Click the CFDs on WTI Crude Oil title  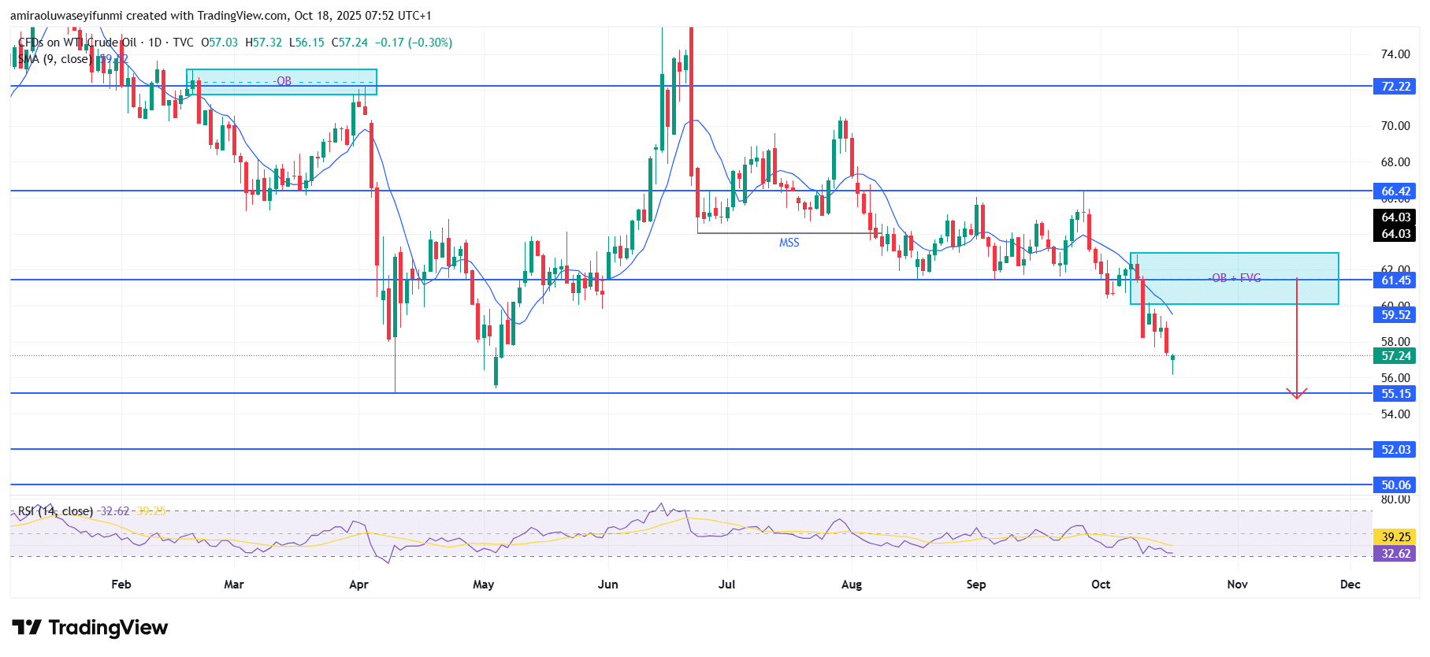point(77,43)
